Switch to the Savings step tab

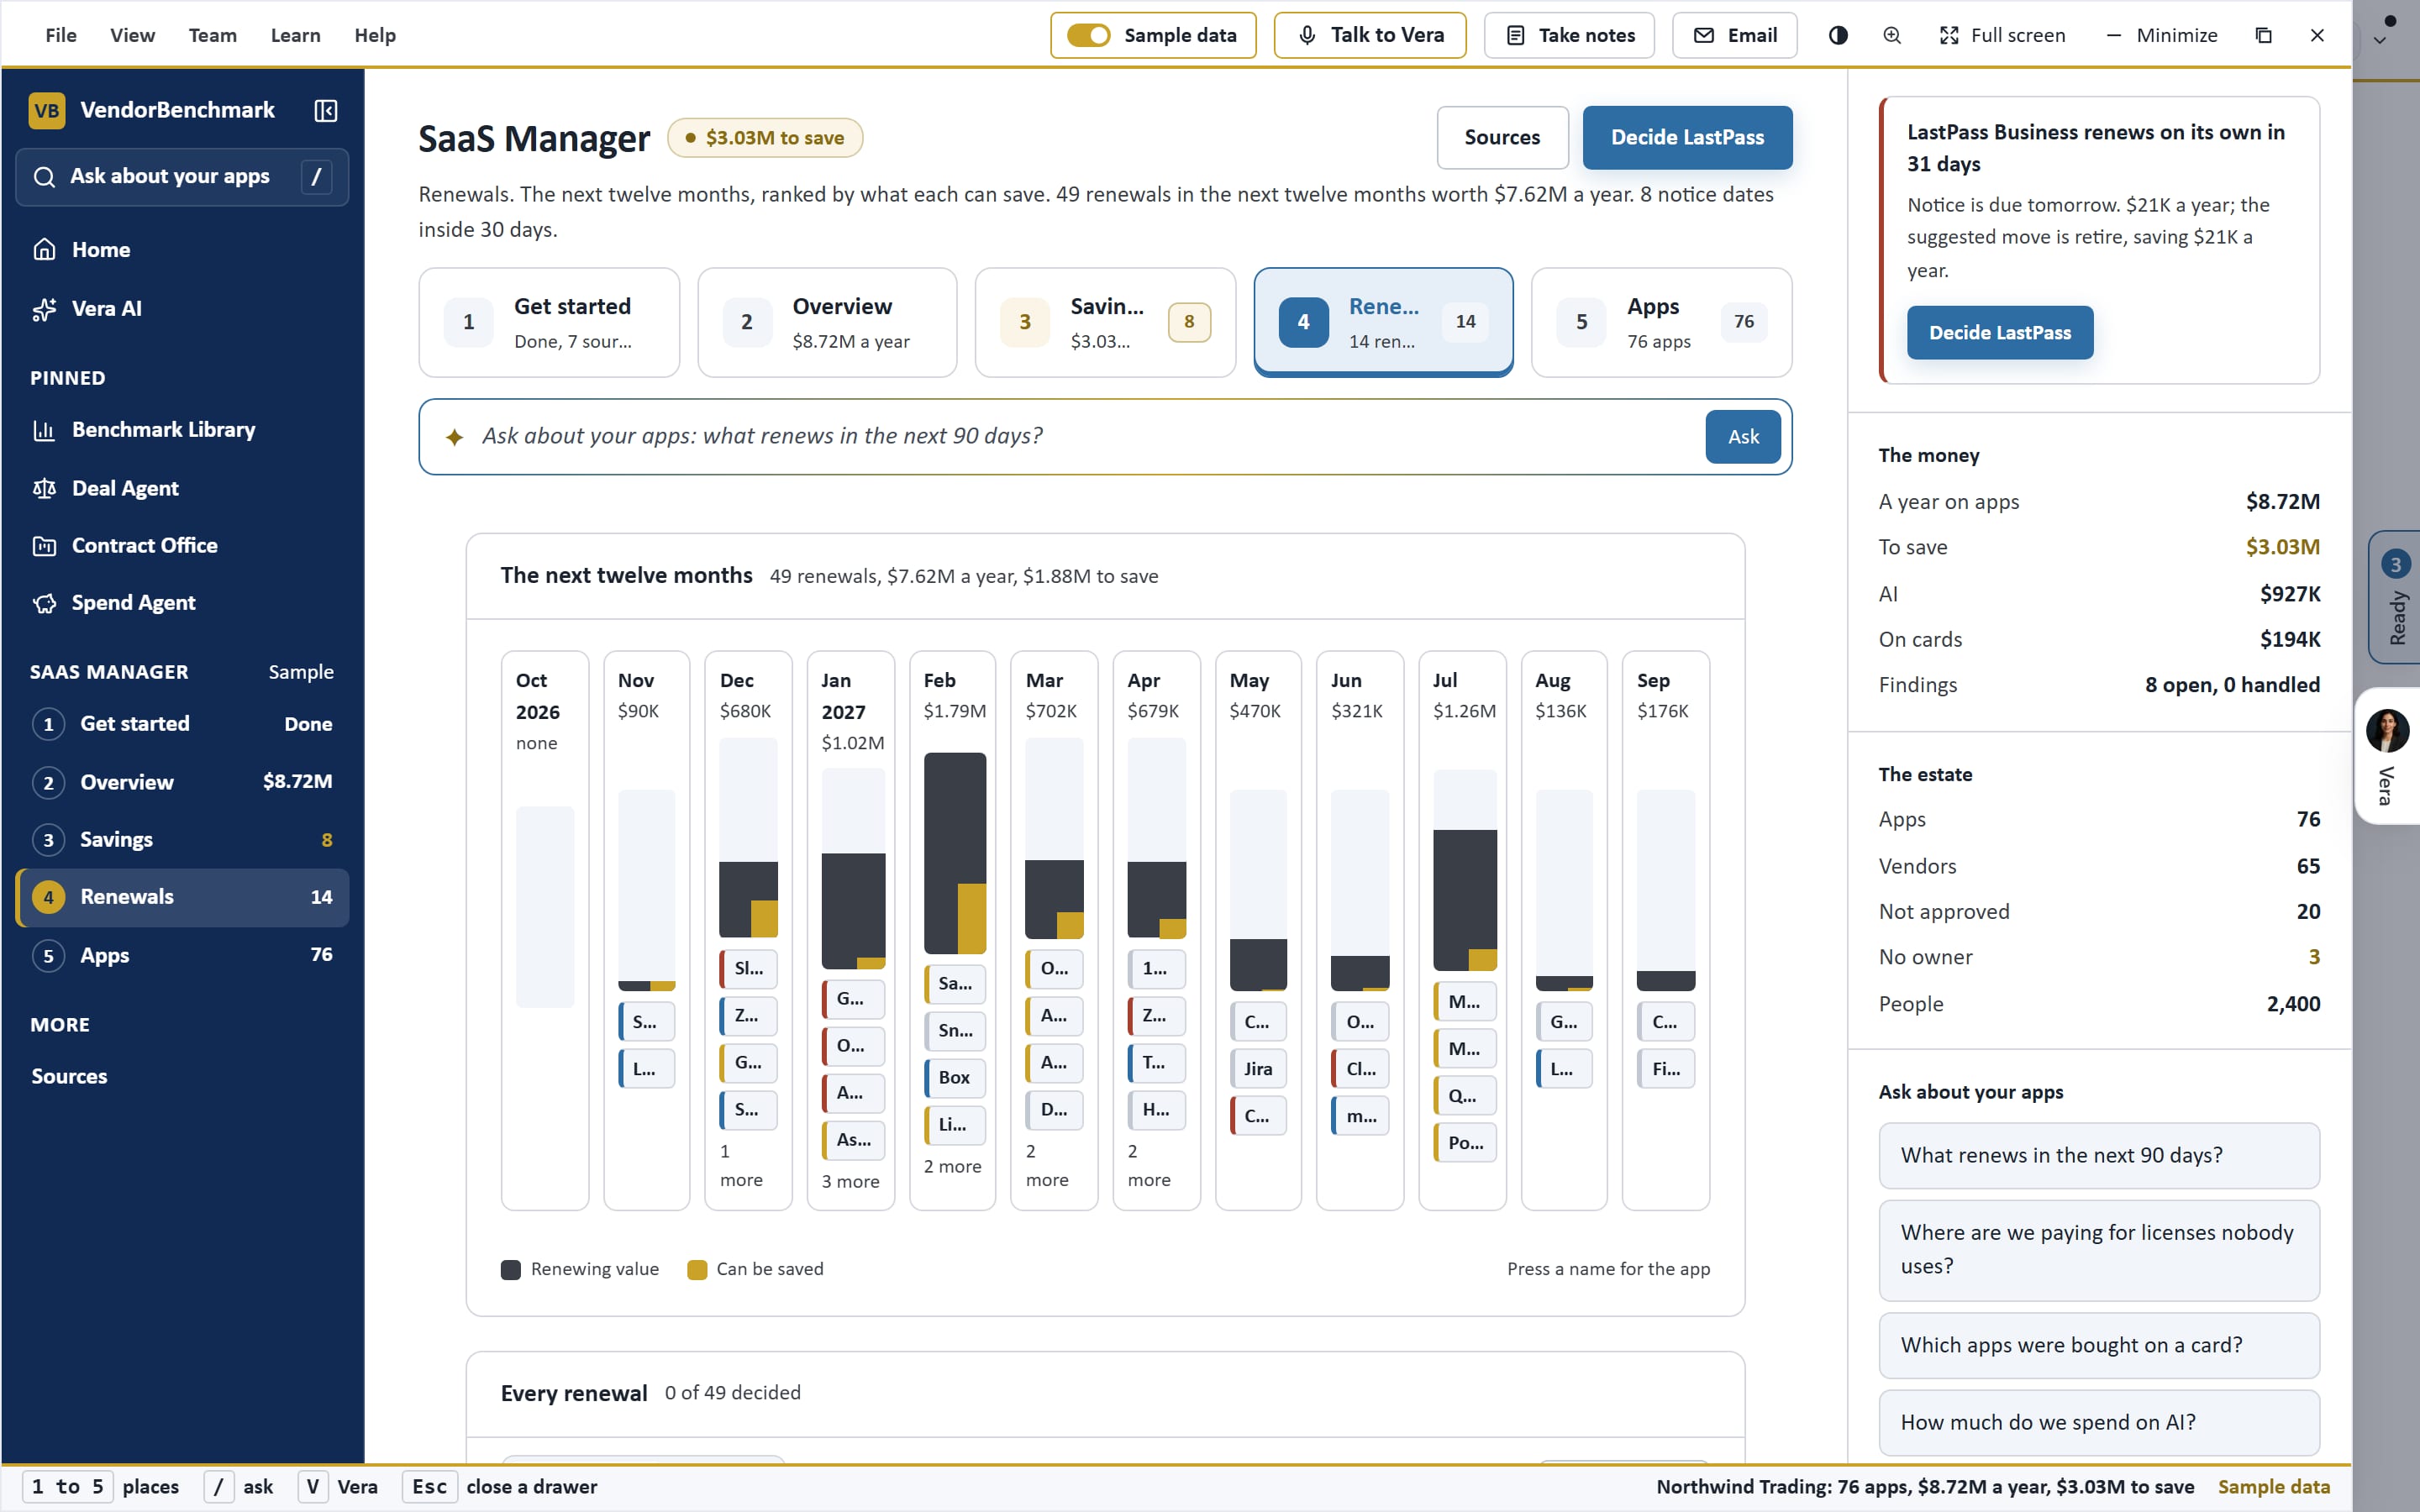point(1105,322)
